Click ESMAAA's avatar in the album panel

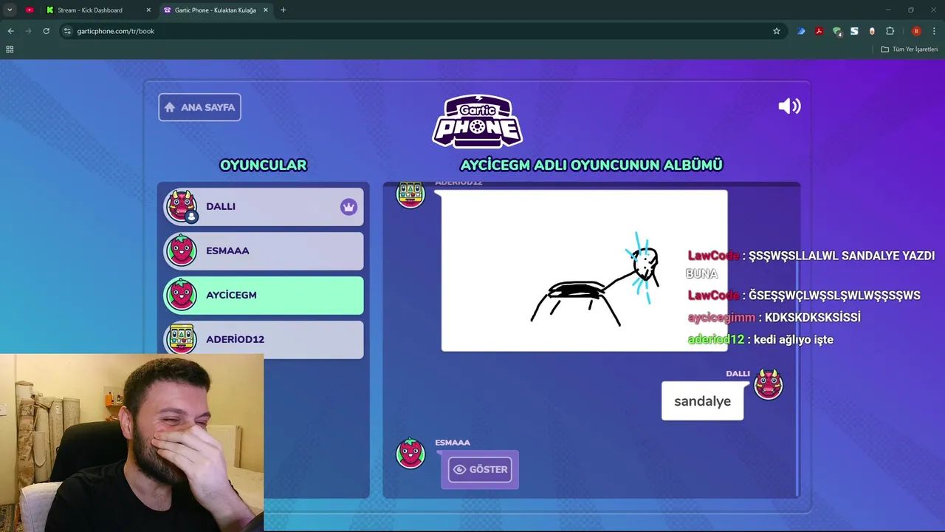[x=410, y=453]
